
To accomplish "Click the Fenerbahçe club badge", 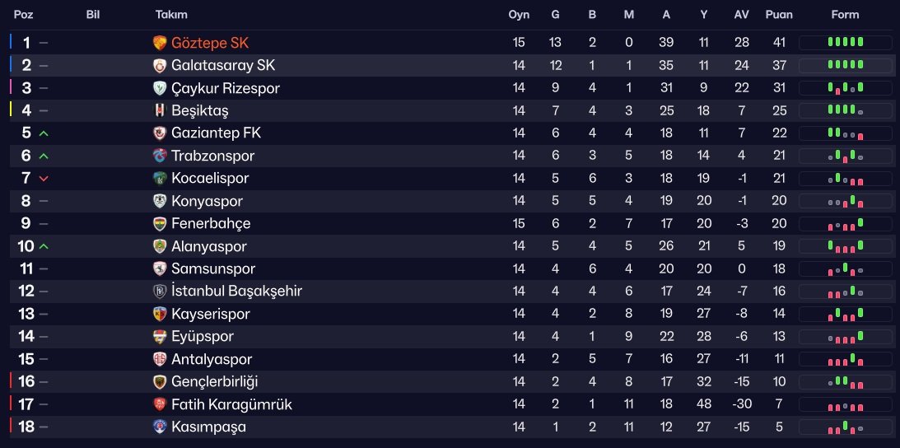I will (160, 223).
